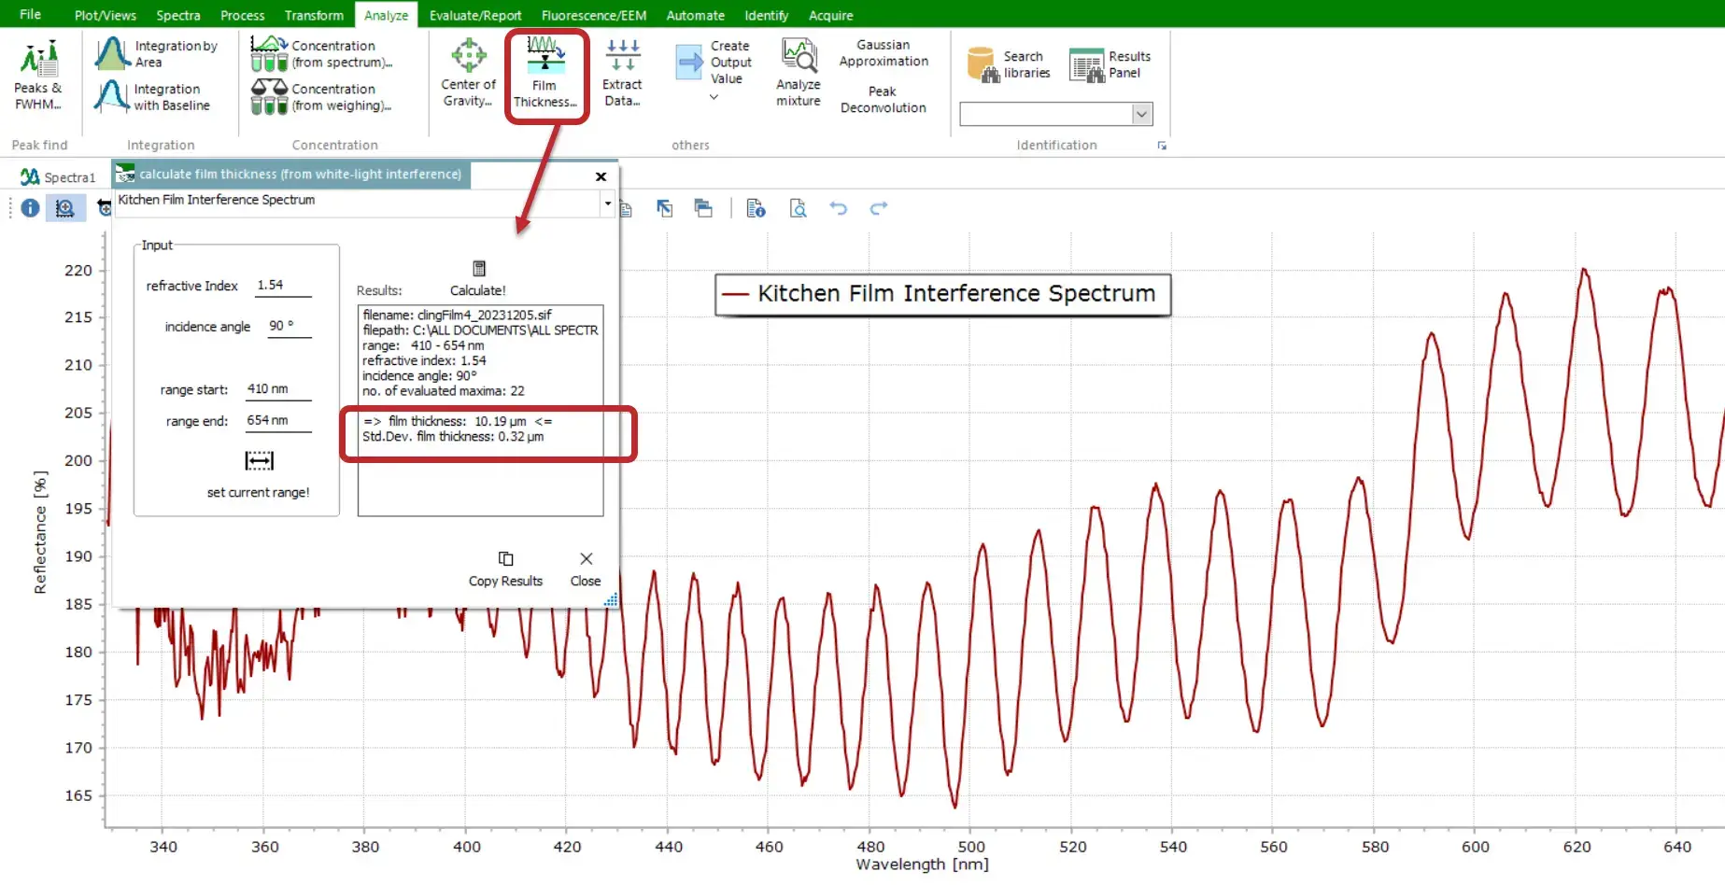This screenshot has width=1725, height=885.
Task: Switch to the Transform tab
Action: (314, 15)
